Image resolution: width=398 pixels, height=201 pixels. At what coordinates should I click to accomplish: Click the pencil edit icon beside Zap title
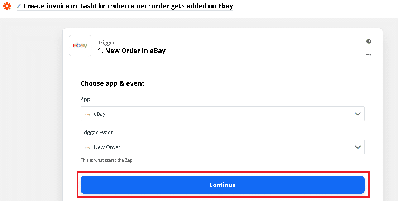(19, 6)
